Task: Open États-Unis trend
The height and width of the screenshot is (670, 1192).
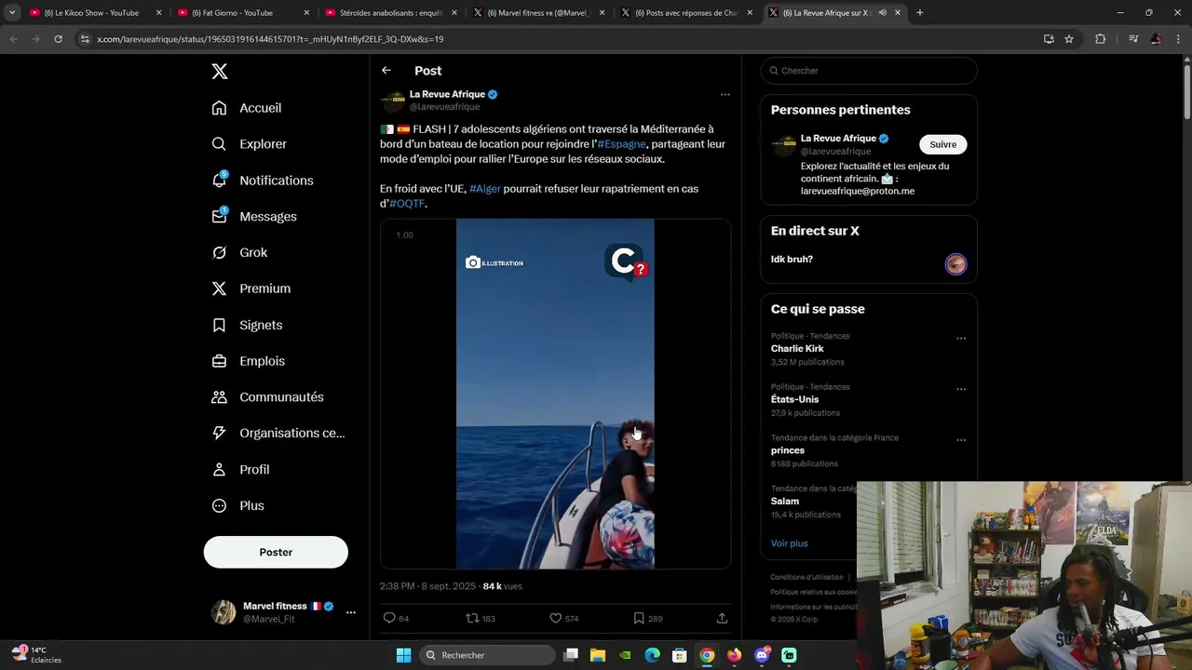Action: [794, 399]
